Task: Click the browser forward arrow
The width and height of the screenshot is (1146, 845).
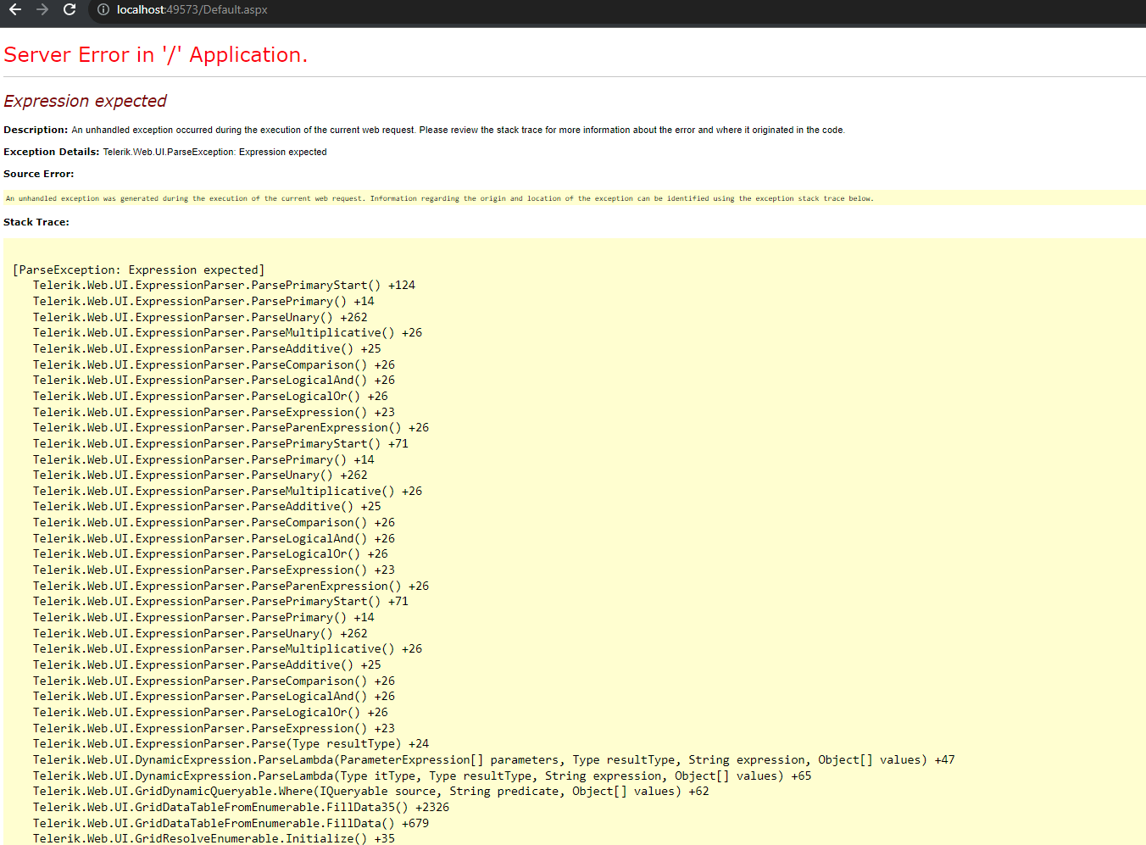Action: tap(42, 10)
